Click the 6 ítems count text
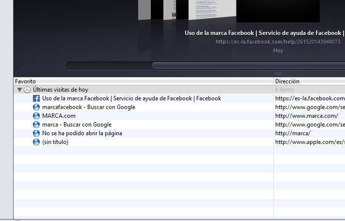 [x=284, y=90]
